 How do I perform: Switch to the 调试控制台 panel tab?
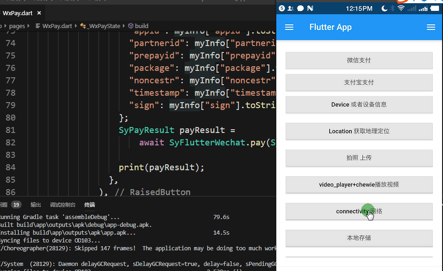pyautogui.click(x=63, y=205)
